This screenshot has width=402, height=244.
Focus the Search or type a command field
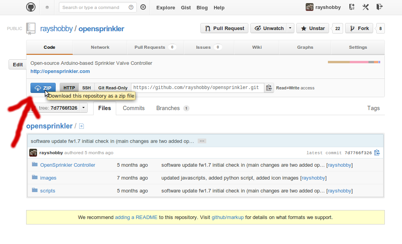(x=98, y=7)
